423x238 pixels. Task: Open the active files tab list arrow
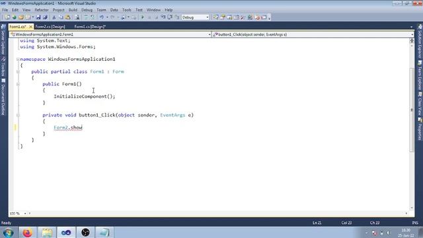point(411,26)
